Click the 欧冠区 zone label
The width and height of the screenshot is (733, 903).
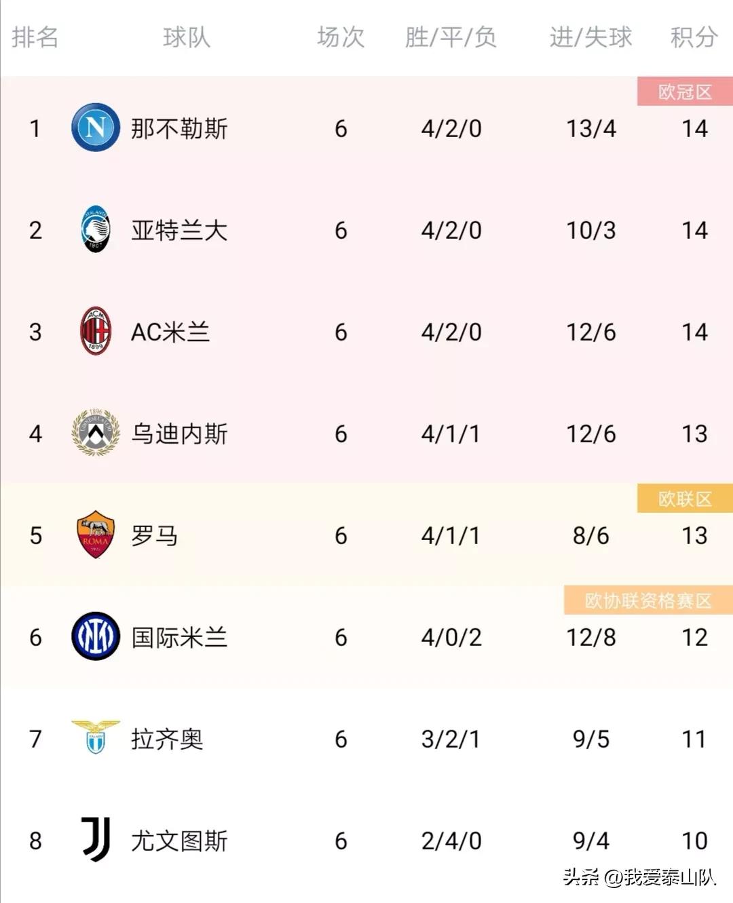coord(685,92)
